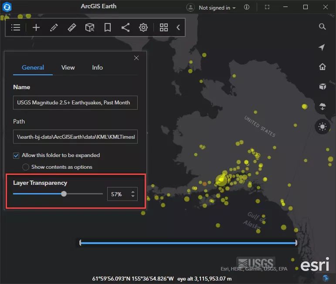
Task: Click the Name input field
Action: (75, 103)
